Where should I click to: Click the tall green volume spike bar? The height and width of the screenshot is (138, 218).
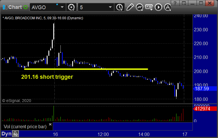click(x=54, y=113)
